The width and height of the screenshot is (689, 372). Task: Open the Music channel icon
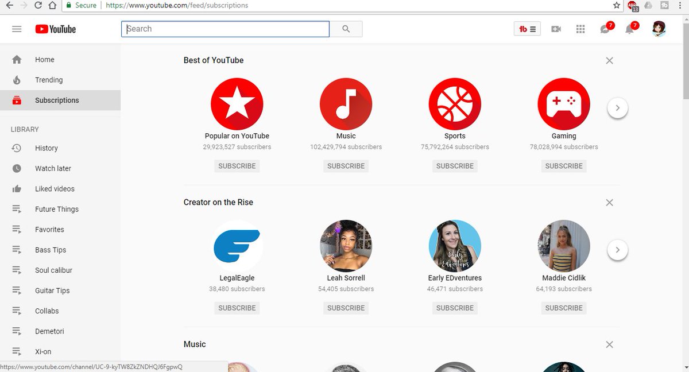[x=346, y=104]
